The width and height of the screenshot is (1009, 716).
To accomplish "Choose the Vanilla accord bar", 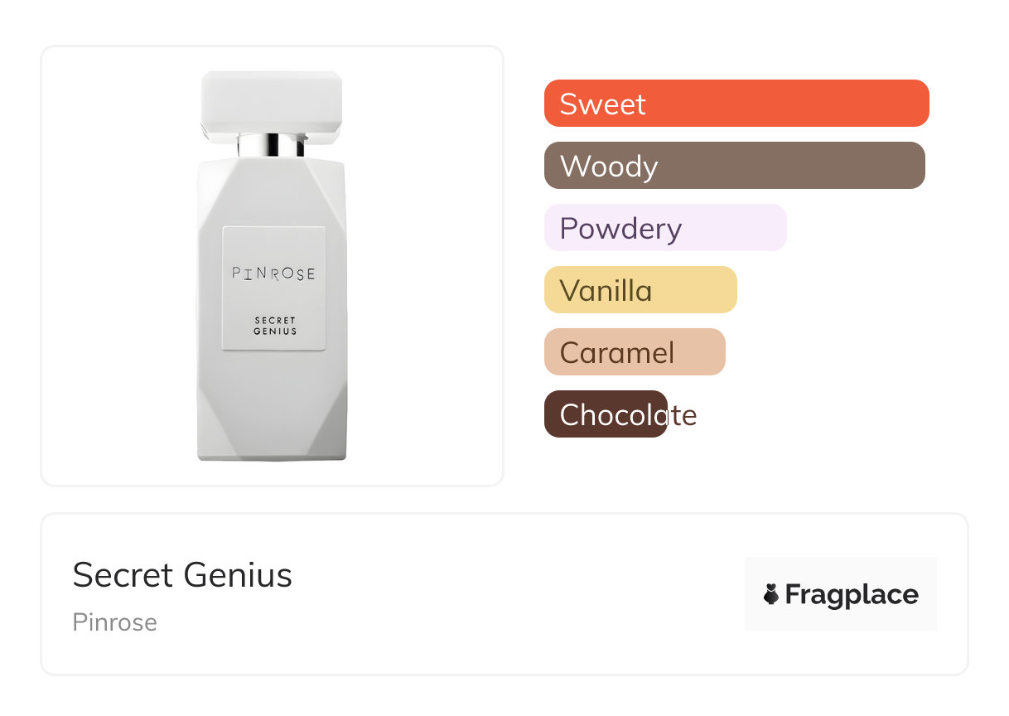I will [x=640, y=290].
